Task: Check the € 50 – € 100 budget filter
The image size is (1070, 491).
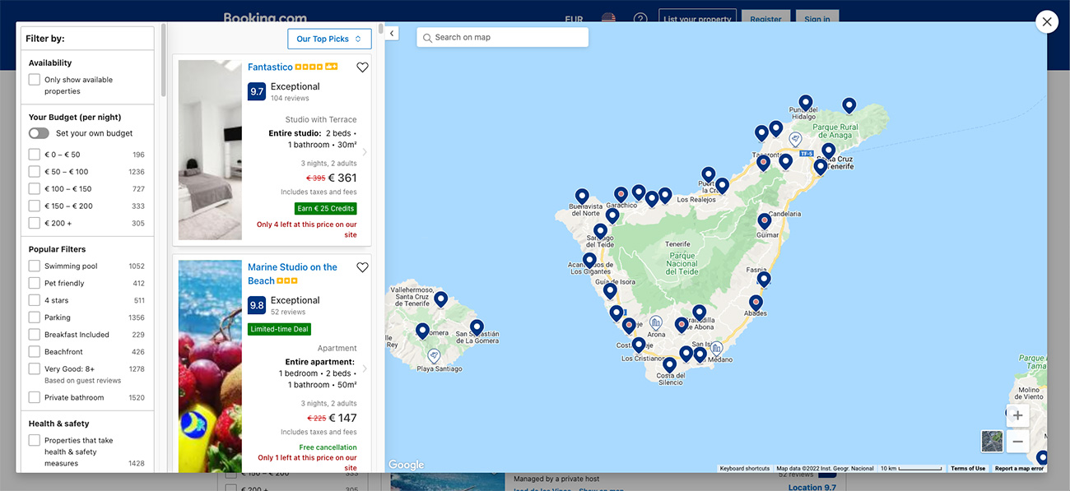Action: 35,172
